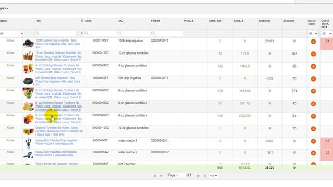Click out-of-stock icon for 4-oz glasses tumblers
Screen dimensions: 333x187
(313, 66)
